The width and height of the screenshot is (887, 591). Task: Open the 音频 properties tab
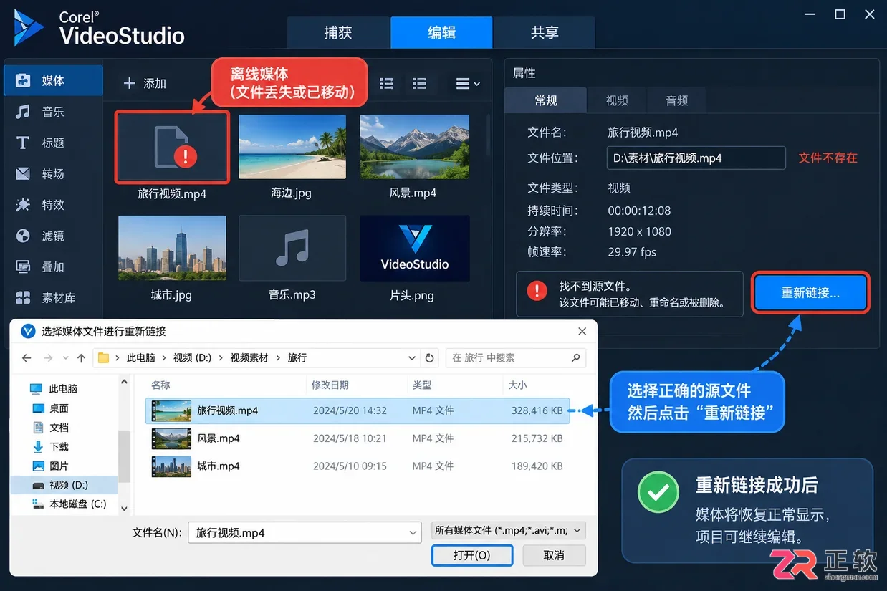[676, 100]
